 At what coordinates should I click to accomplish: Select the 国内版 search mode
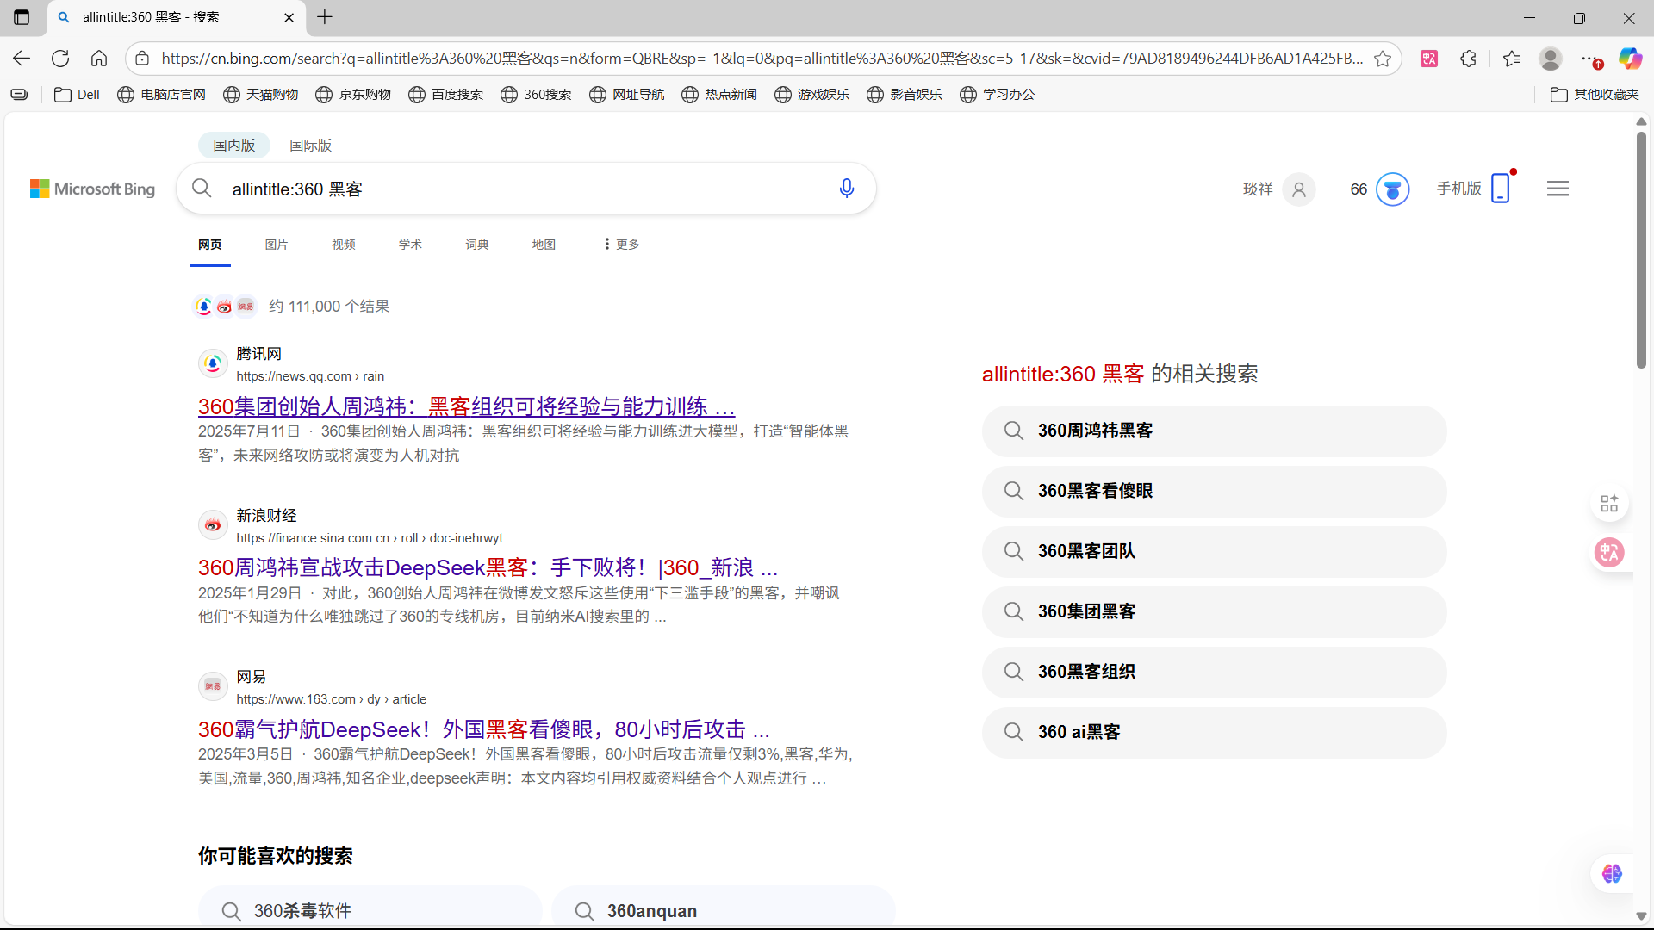234,146
